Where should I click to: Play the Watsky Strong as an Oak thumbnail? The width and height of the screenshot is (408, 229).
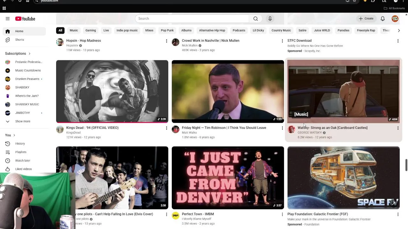pos(344,91)
